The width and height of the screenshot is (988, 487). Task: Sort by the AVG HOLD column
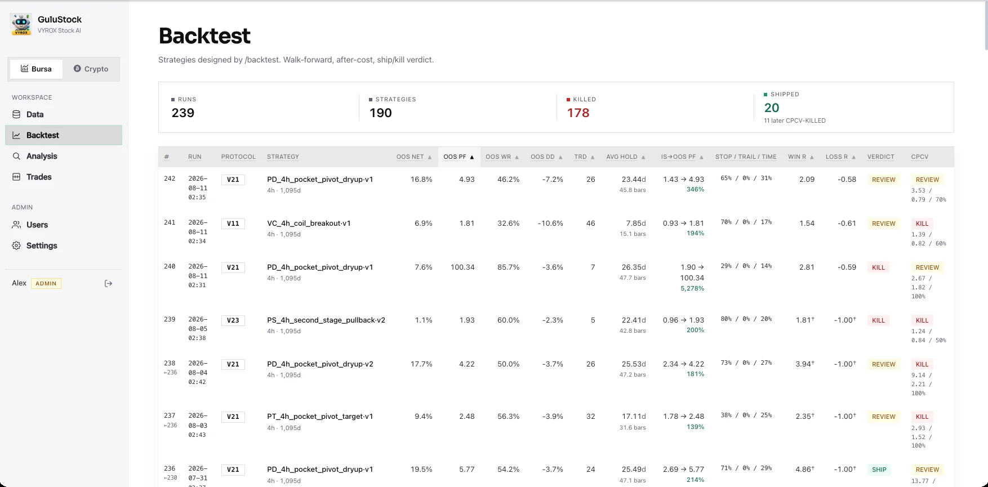(x=626, y=157)
